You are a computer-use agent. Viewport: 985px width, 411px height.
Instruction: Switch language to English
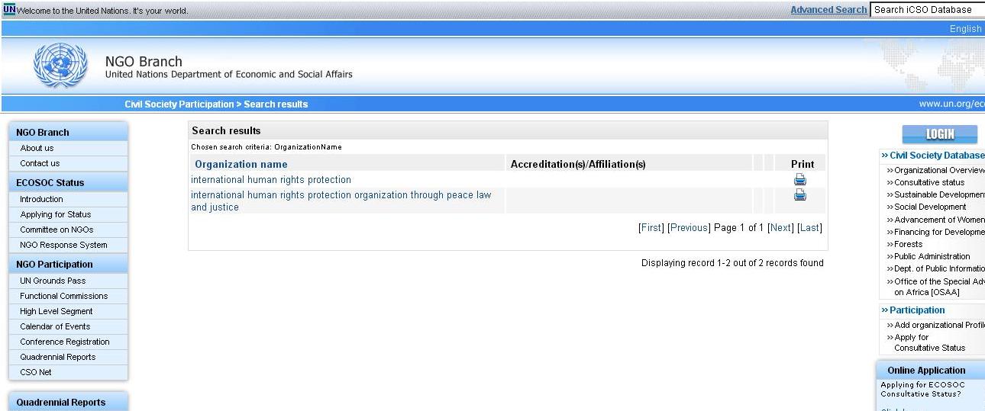pos(965,29)
